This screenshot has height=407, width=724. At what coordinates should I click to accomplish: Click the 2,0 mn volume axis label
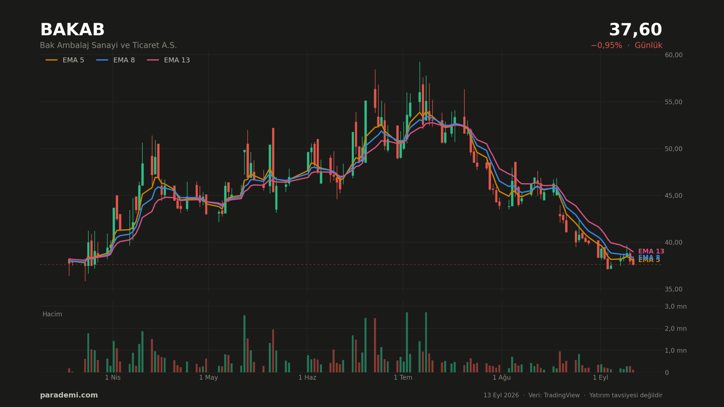tap(676, 329)
